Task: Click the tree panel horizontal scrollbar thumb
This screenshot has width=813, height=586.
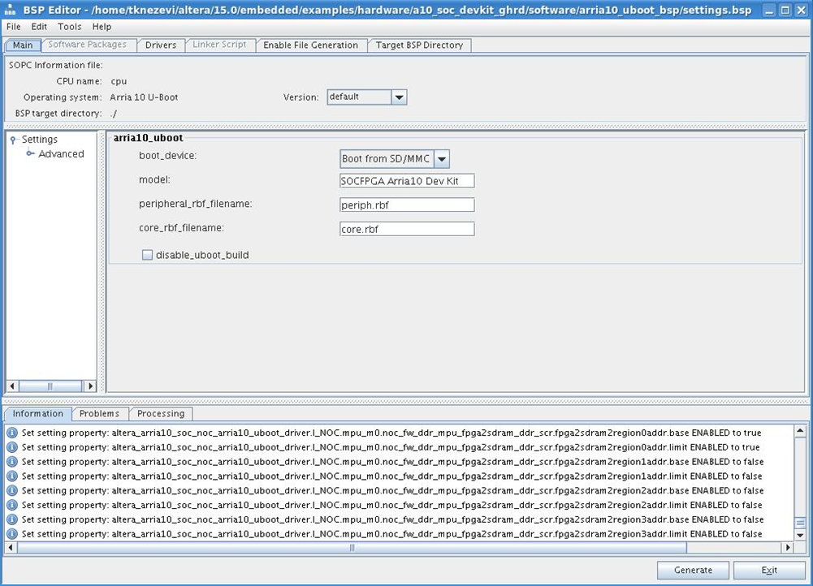Action: (x=50, y=386)
